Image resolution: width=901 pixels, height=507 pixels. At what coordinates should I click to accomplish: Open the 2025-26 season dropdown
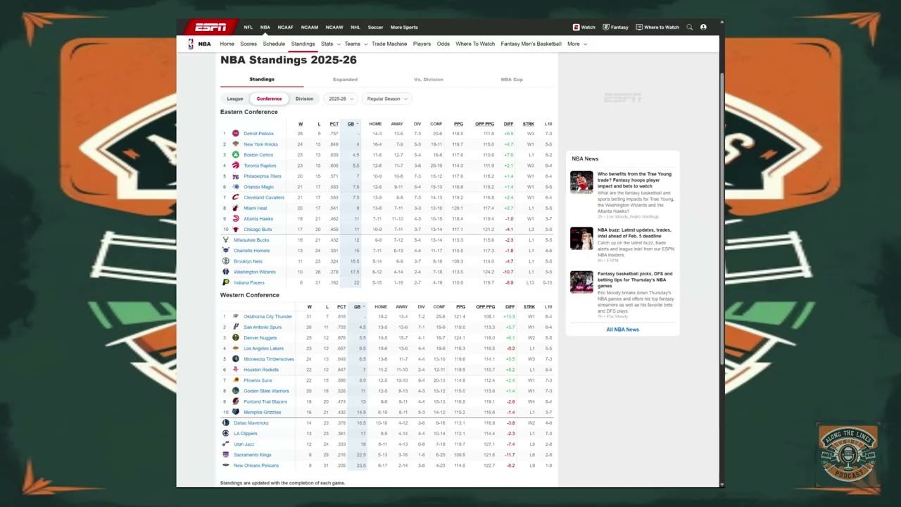340,99
